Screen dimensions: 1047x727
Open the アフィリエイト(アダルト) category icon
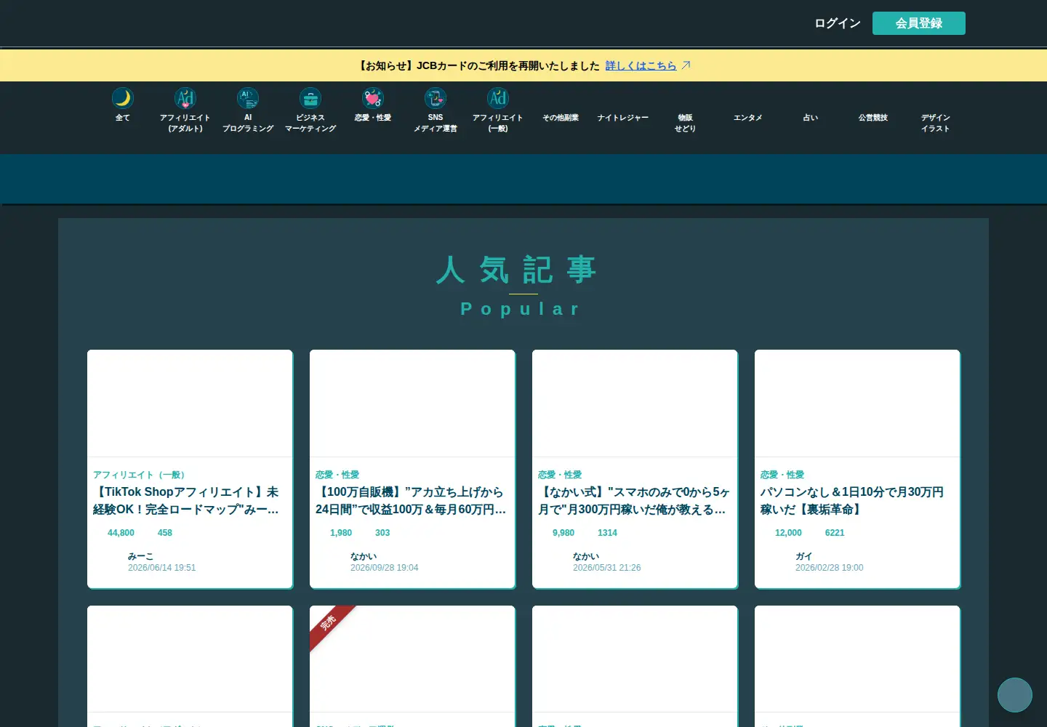(185, 98)
